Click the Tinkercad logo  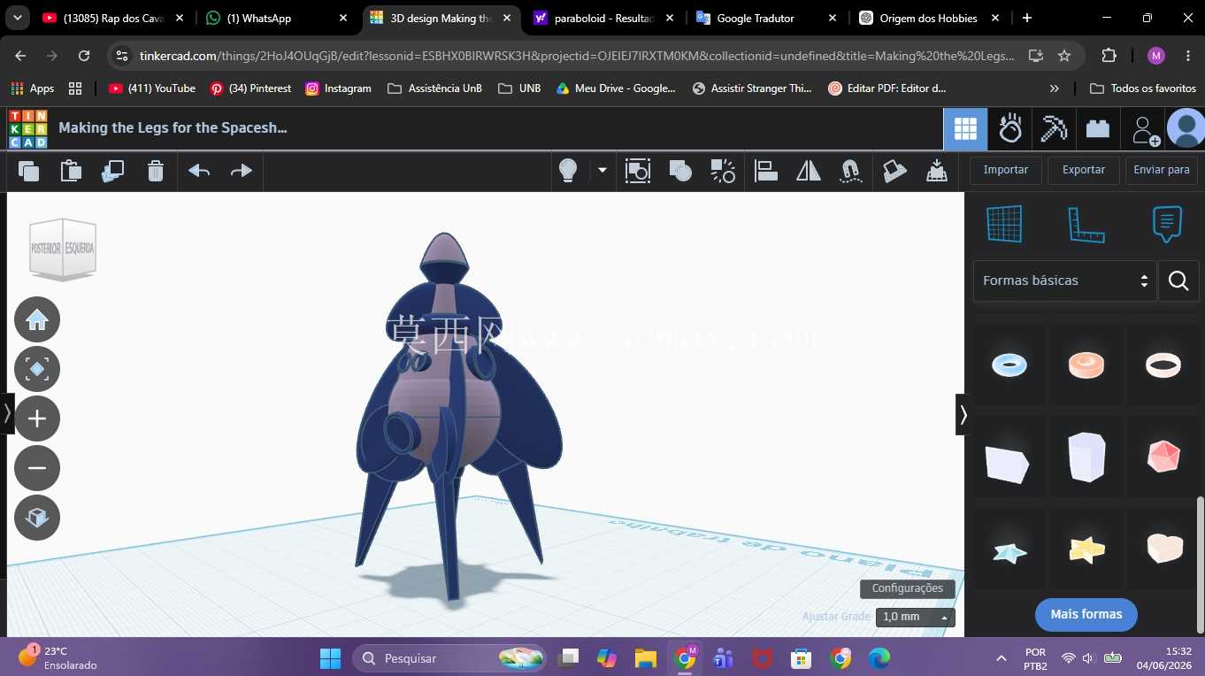[x=28, y=129]
